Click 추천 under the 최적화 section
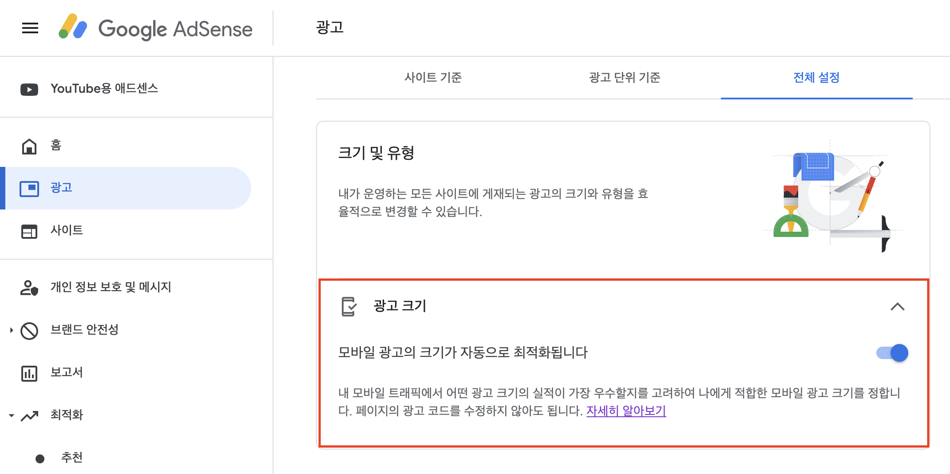 (71, 457)
